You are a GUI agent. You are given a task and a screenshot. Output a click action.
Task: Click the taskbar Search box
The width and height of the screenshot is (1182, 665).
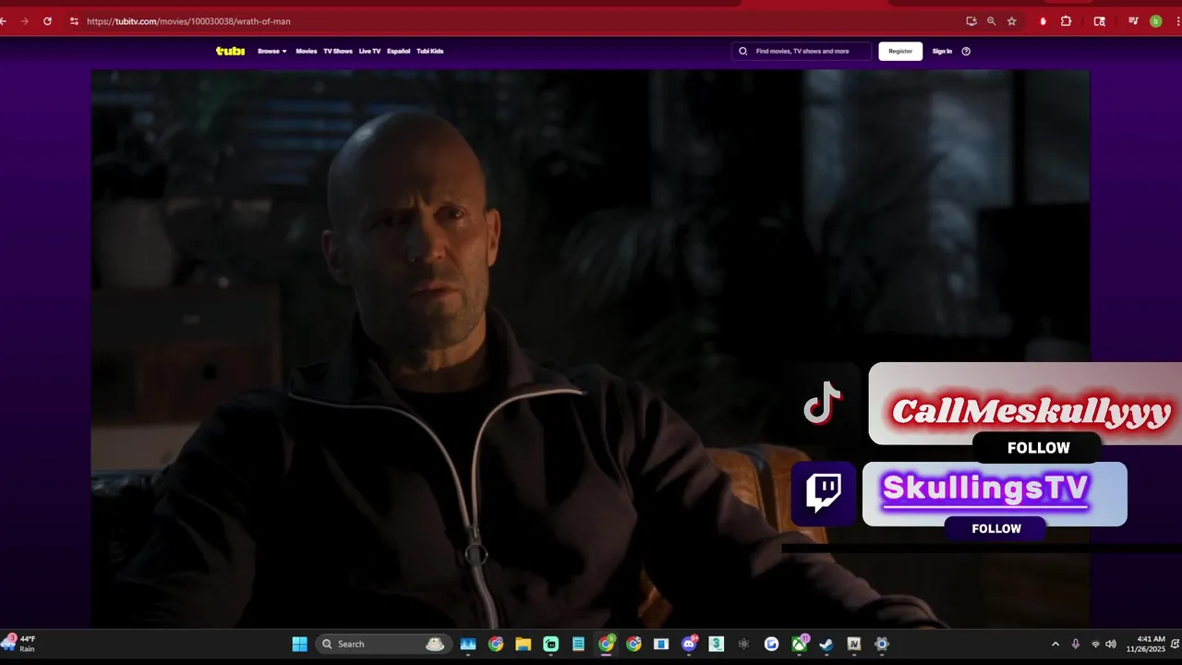click(382, 644)
